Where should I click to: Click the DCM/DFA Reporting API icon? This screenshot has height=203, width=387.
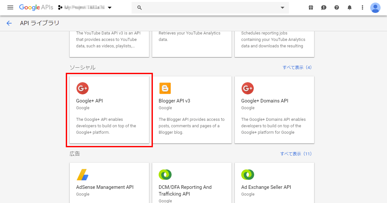click(165, 175)
